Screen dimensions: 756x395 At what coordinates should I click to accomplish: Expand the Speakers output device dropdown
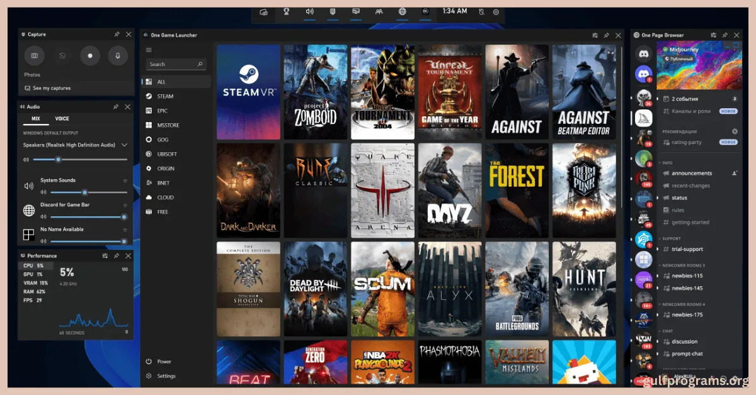(x=124, y=145)
